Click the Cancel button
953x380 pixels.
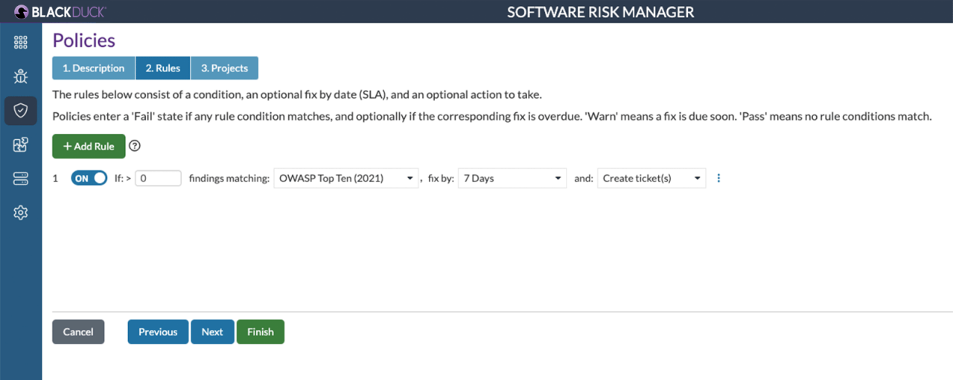click(x=78, y=332)
